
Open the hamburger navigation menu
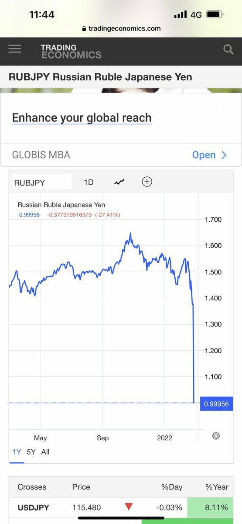(x=14, y=49)
